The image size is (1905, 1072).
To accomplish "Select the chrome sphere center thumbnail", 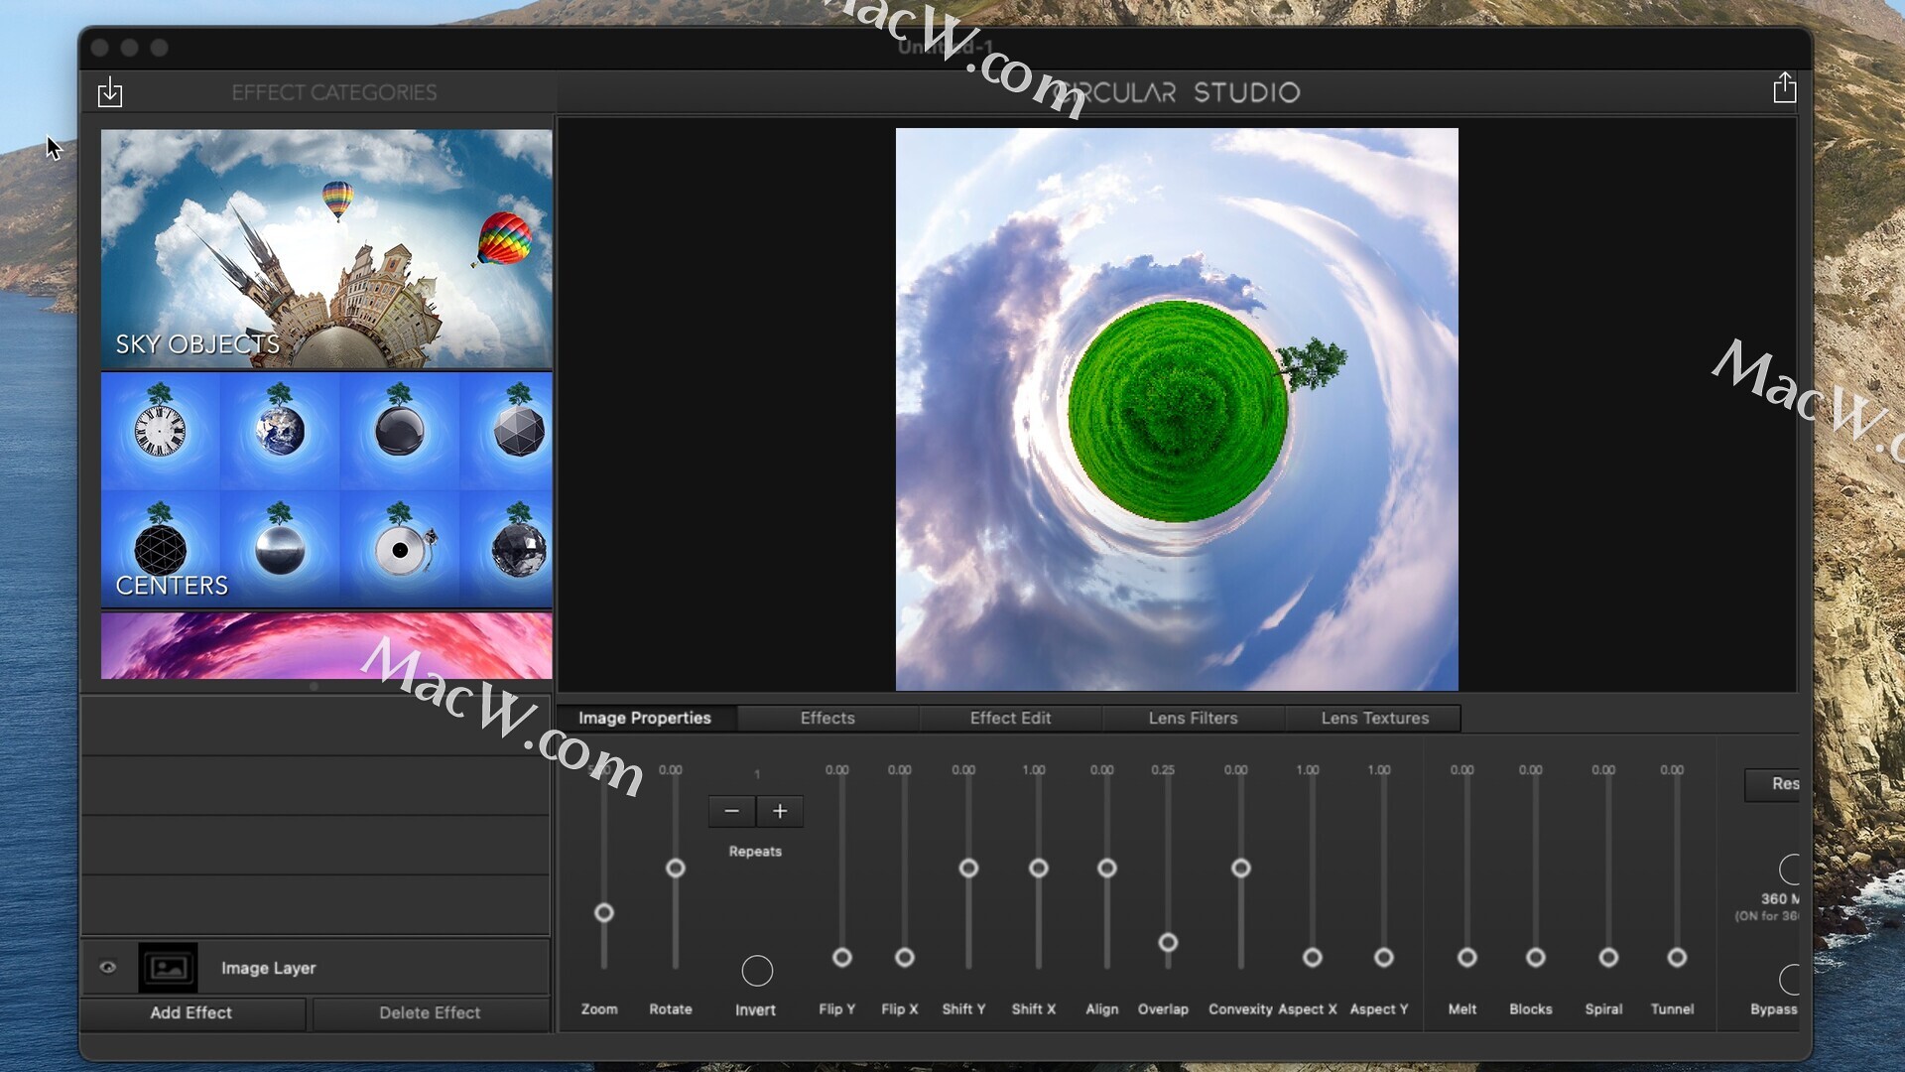I will (280, 549).
